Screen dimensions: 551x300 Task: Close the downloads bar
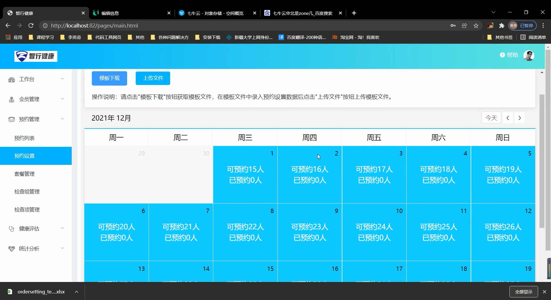(544, 292)
